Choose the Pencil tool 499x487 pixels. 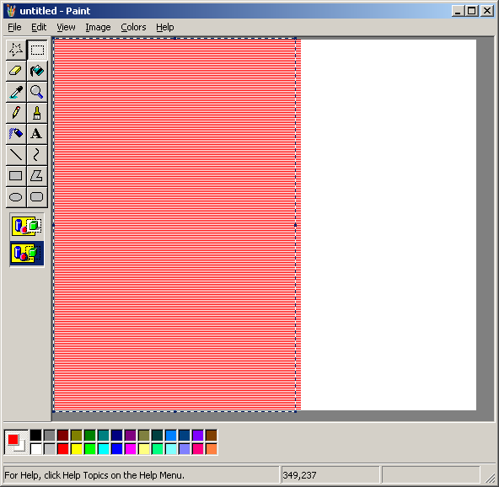(16, 113)
